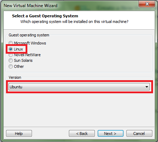Viewport: 158px width, 142px height.
Task: Go to previous step with Back button
Action: click(x=82, y=134)
